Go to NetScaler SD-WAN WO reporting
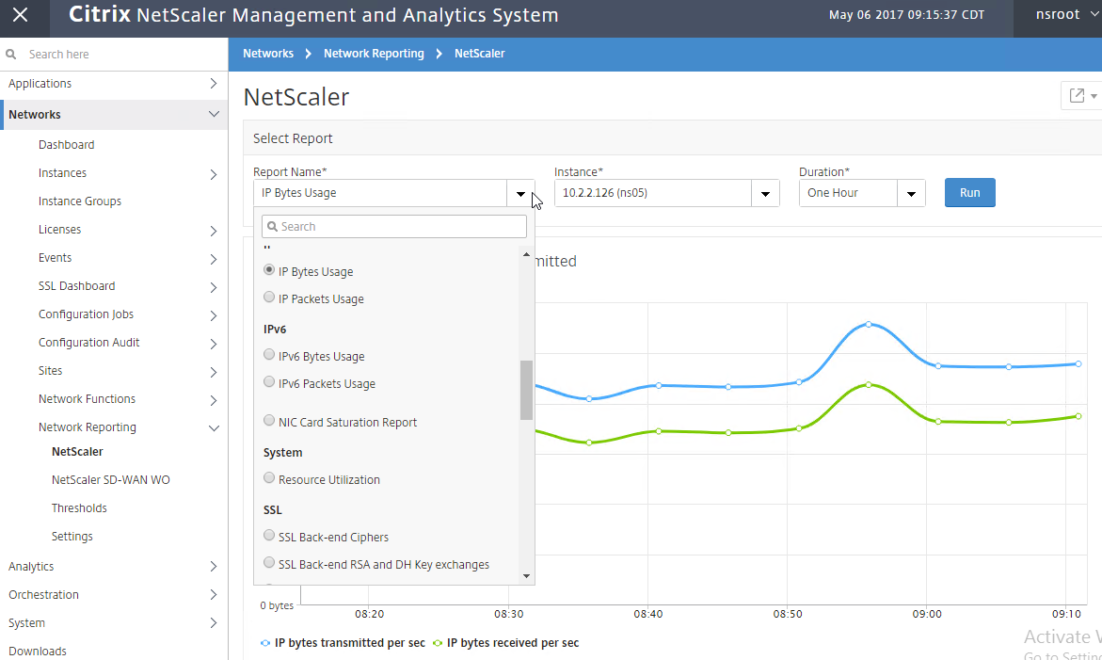 [110, 480]
